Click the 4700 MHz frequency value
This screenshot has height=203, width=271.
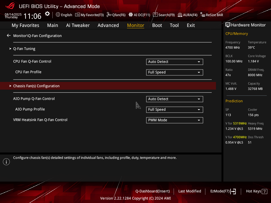point(232,48)
